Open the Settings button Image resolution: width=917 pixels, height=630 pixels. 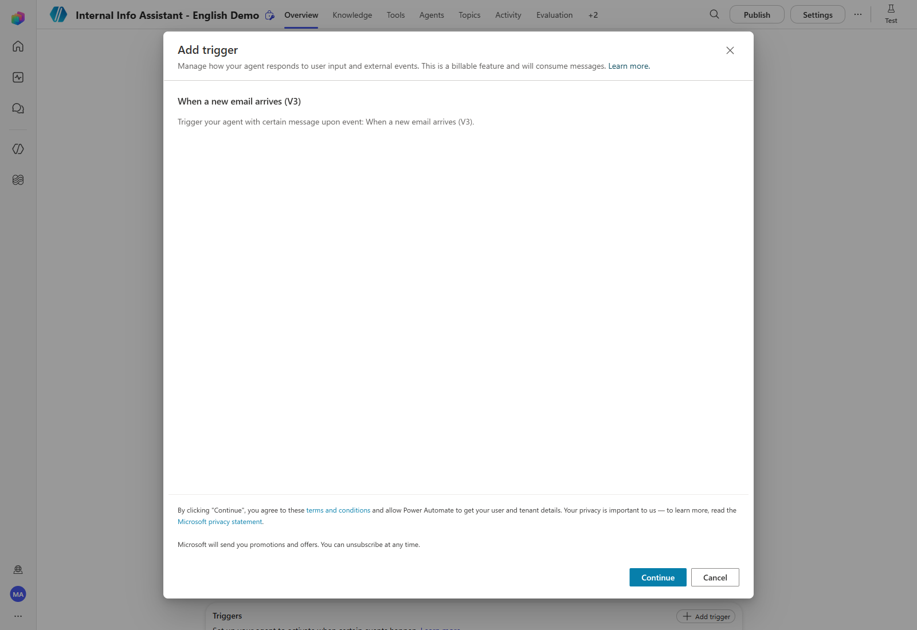[817, 14]
